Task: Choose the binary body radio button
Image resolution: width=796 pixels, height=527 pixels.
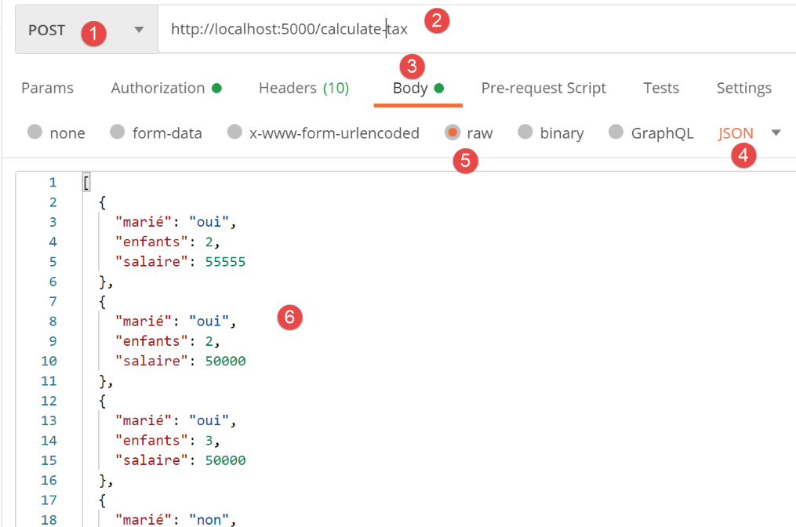Action: [x=525, y=133]
